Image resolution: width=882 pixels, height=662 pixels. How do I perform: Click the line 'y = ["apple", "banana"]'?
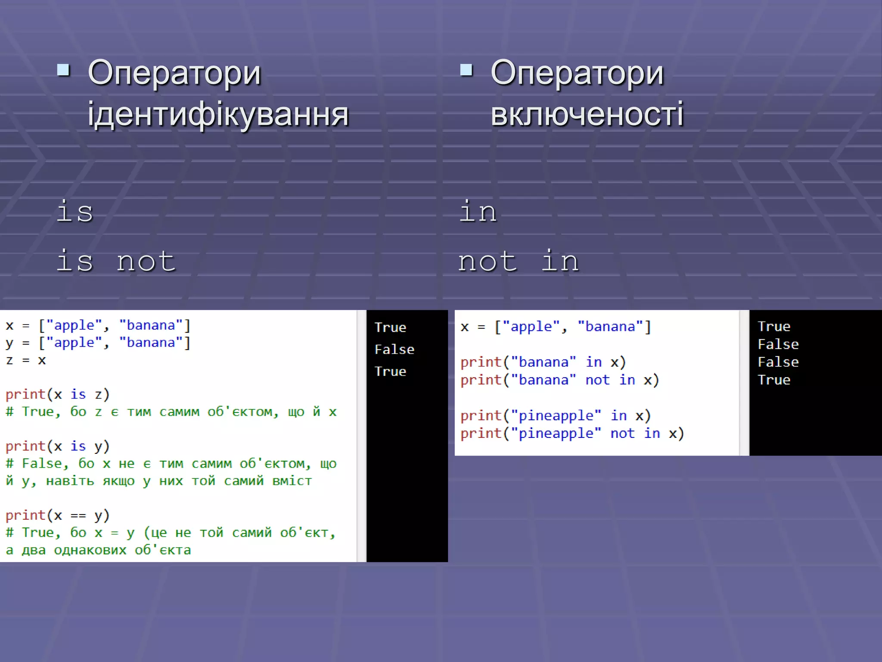[x=98, y=343]
